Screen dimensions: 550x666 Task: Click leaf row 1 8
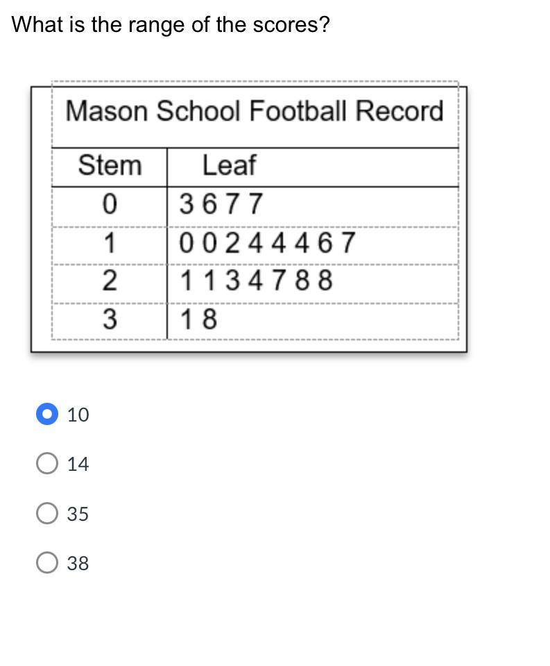[x=198, y=319]
